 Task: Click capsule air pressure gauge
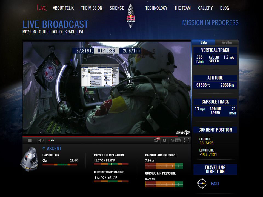pos(164,166)
